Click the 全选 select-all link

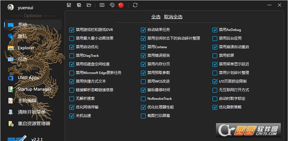coord(156,17)
